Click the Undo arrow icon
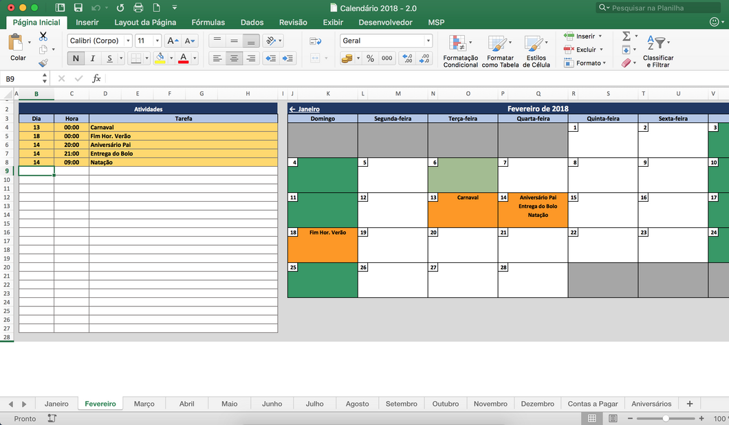 (96, 8)
